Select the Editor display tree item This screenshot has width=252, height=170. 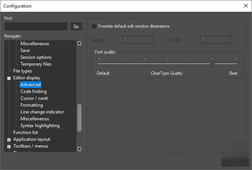click(x=27, y=78)
